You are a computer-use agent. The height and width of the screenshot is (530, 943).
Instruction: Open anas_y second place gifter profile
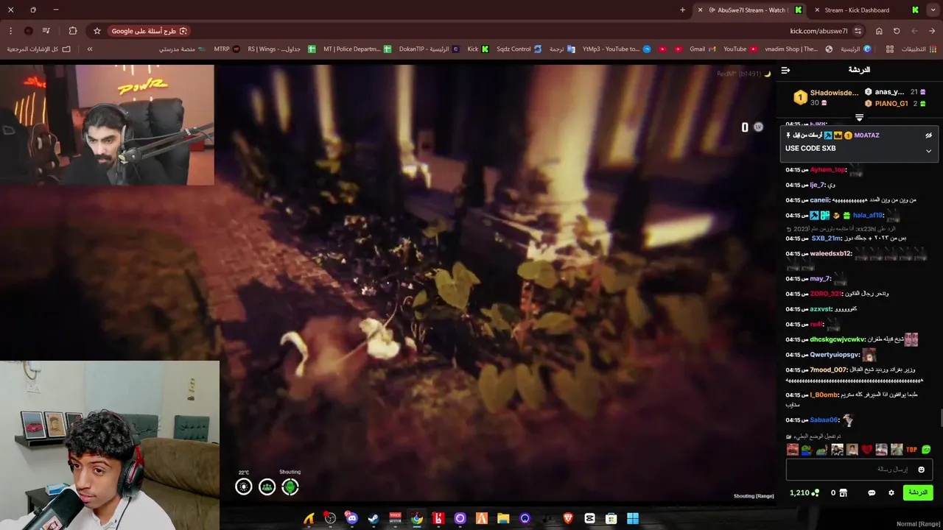click(889, 92)
